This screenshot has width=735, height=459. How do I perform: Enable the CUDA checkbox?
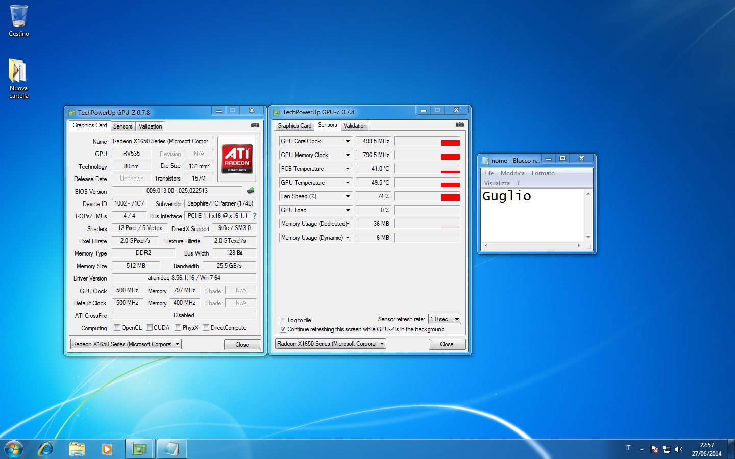[150, 328]
